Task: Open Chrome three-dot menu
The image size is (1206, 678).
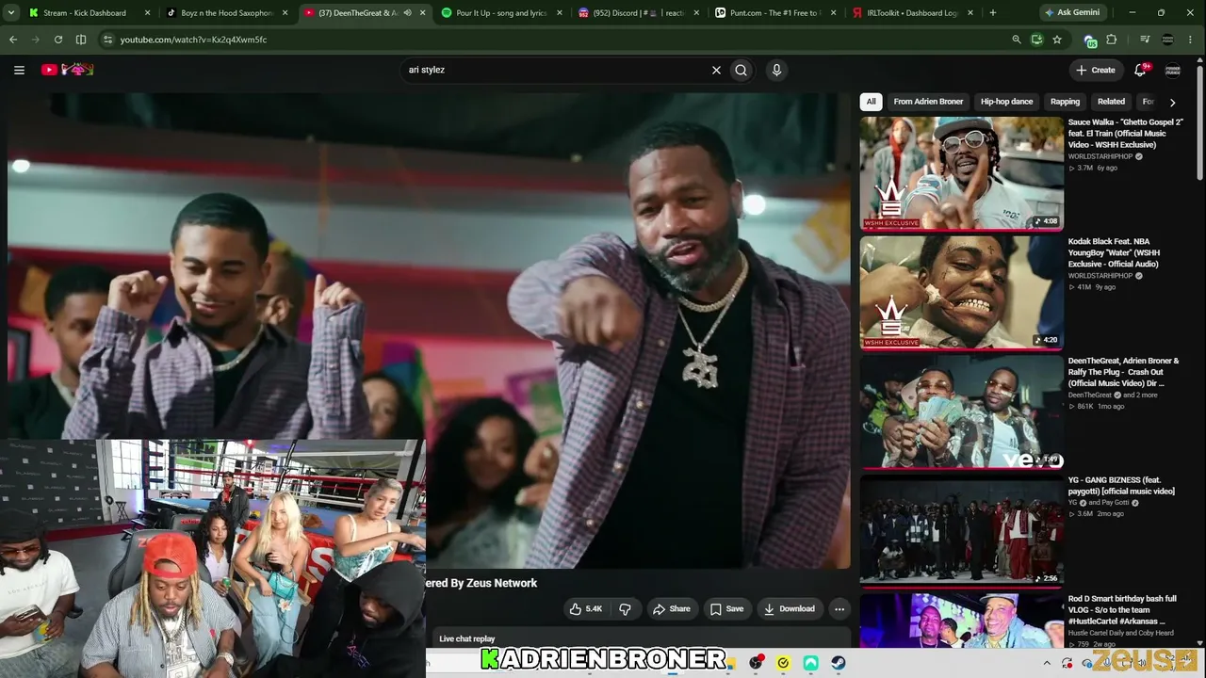Action: [1192, 40]
